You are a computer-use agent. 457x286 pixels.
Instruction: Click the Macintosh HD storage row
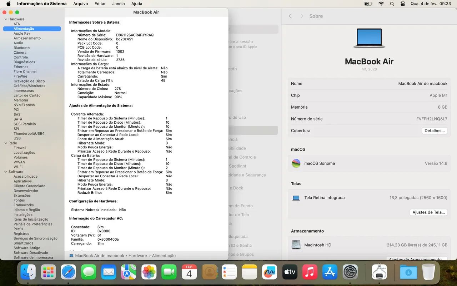[369, 245]
